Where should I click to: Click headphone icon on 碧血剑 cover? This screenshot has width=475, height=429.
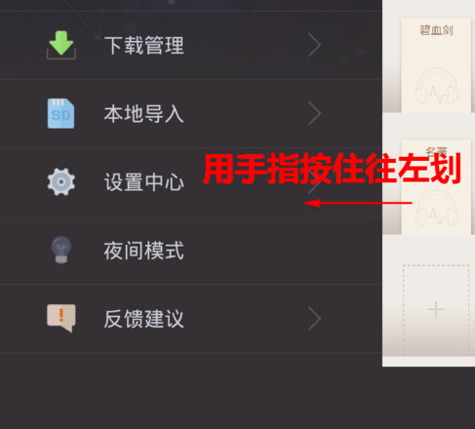point(436,86)
